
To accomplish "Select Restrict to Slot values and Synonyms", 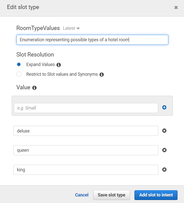I will [19, 74].
